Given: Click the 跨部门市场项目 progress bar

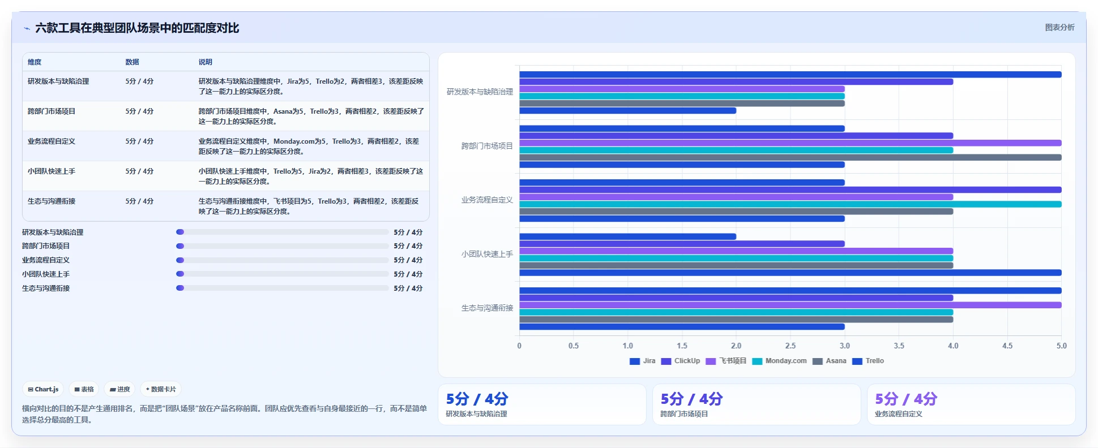Looking at the screenshot, I should (x=282, y=246).
